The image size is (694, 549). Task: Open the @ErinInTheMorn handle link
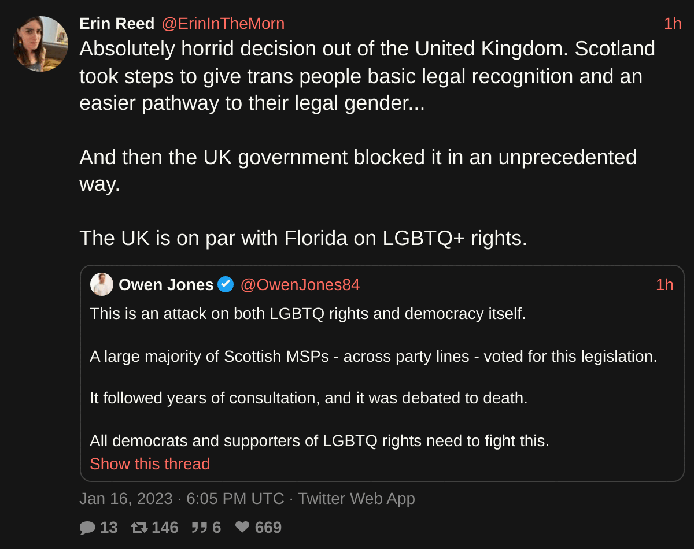[x=223, y=24]
